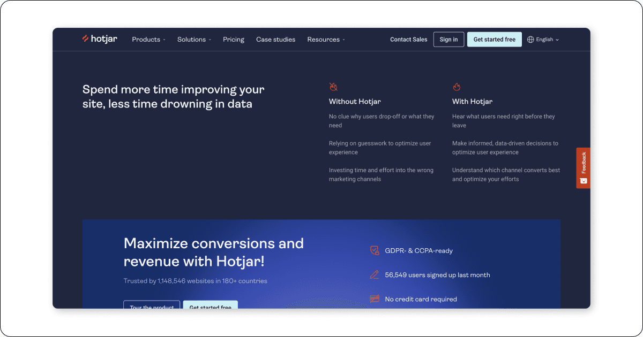Open Case studies in navigation
The image size is (643, 337).
[x=275, y=40]
